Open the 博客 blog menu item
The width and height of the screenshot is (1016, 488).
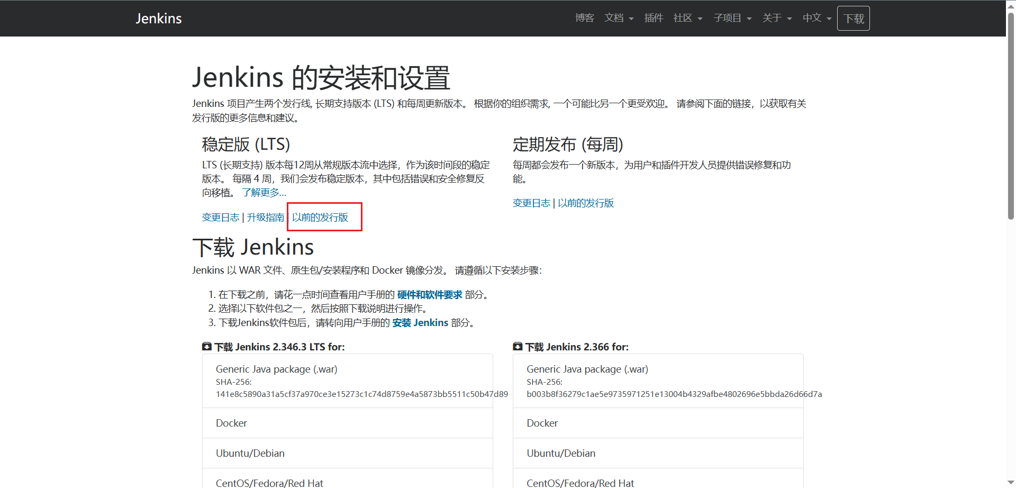pyautogui.click(x=584, y=18)
